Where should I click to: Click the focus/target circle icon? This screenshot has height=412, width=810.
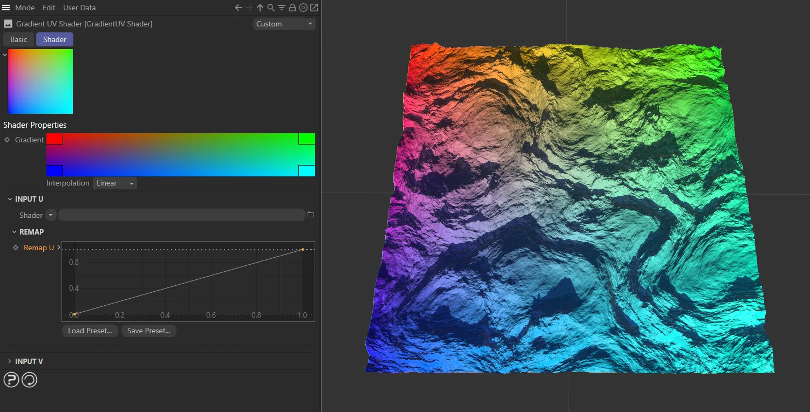coord(303,8)
